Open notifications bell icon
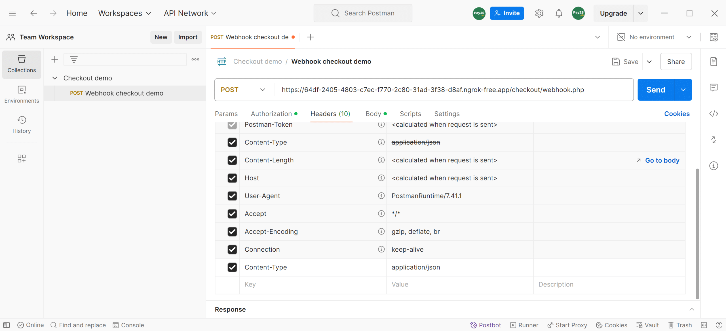 coord(559,13)
